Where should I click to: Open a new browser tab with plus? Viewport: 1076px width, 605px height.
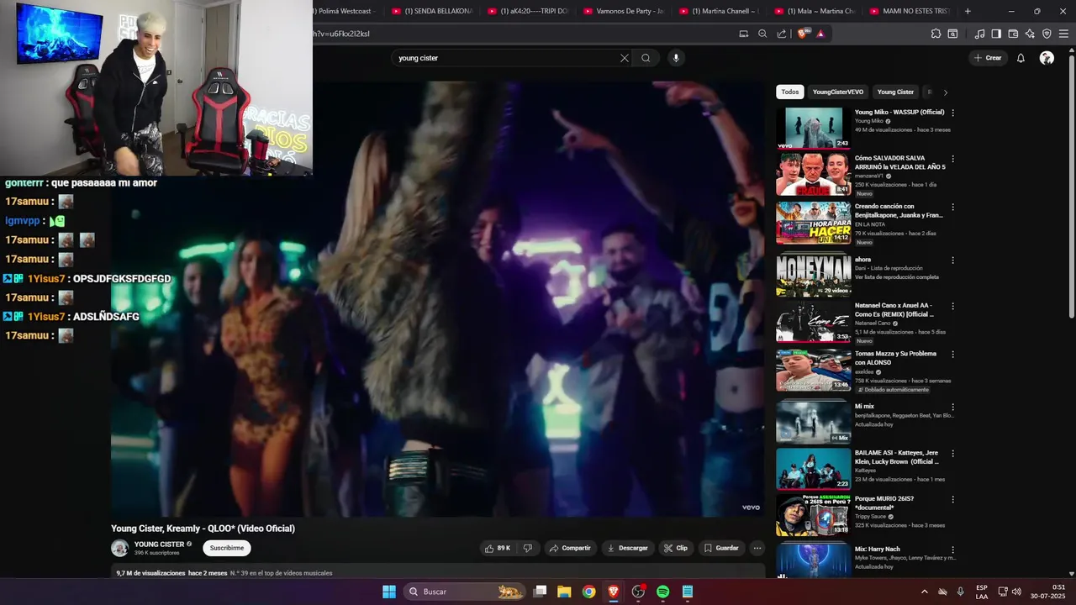click(x=968, y=11)
